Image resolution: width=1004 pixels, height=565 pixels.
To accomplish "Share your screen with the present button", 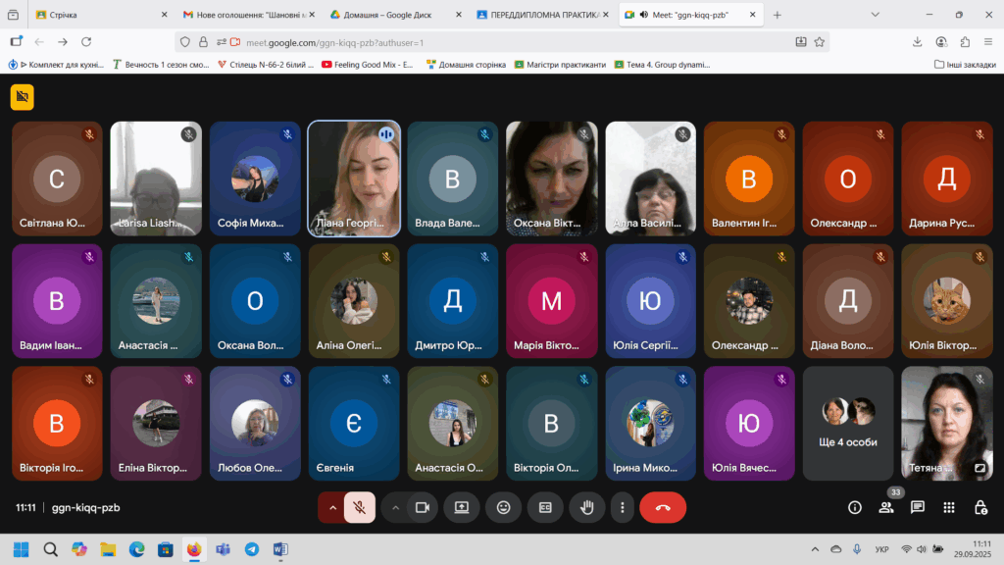I will point(461,507).
